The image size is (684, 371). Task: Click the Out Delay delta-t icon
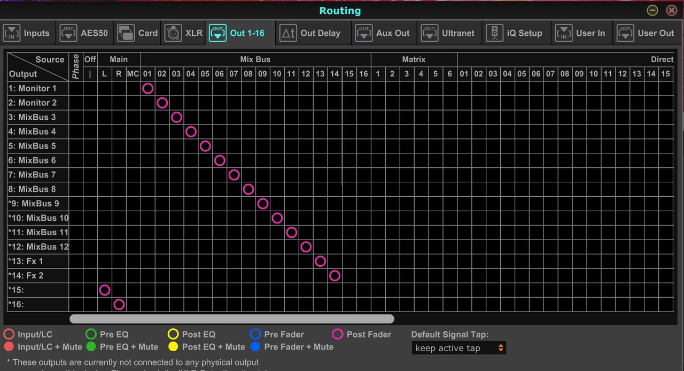tap(289, 33)
